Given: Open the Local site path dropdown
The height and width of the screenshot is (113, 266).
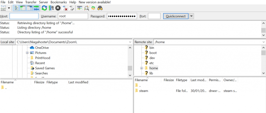Looking at the screenshot, I should click(130, 42).
